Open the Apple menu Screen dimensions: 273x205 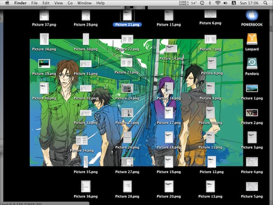click(7, 3)
